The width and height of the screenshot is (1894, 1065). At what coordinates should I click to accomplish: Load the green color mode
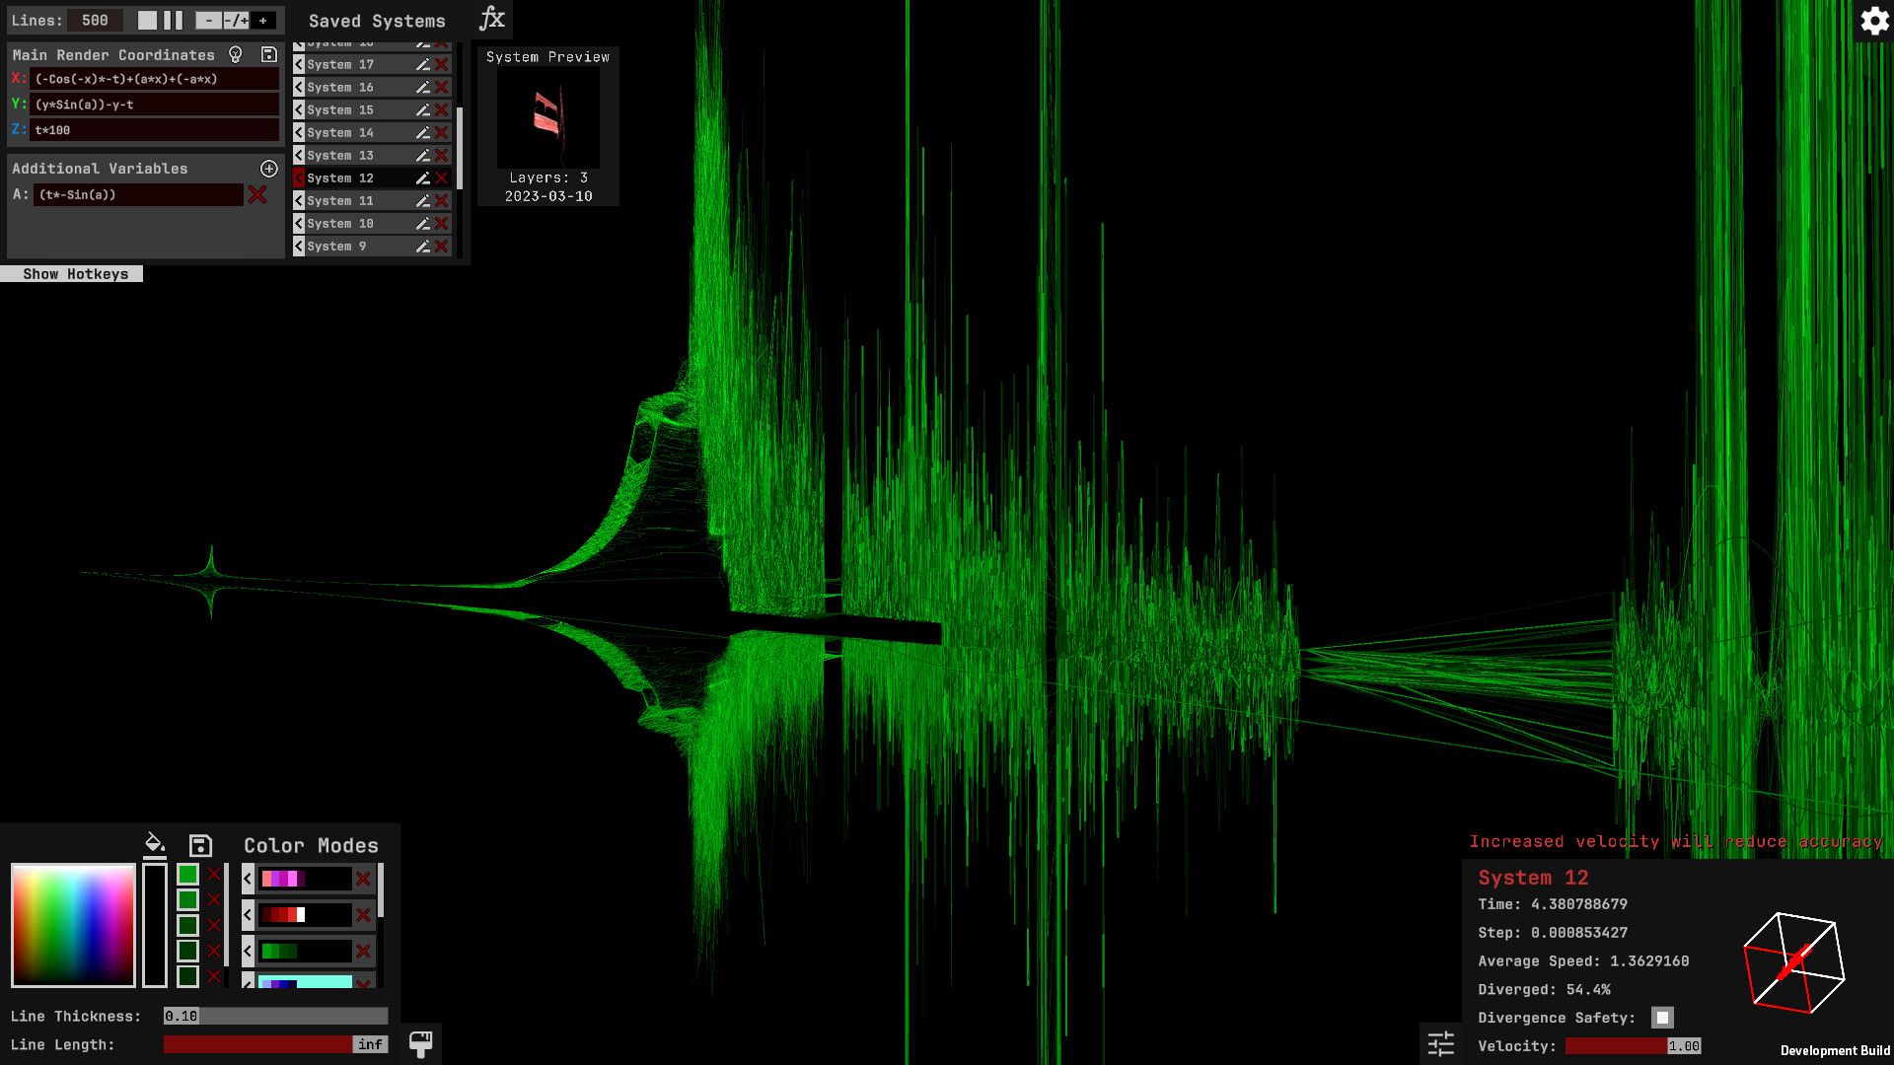249,952
